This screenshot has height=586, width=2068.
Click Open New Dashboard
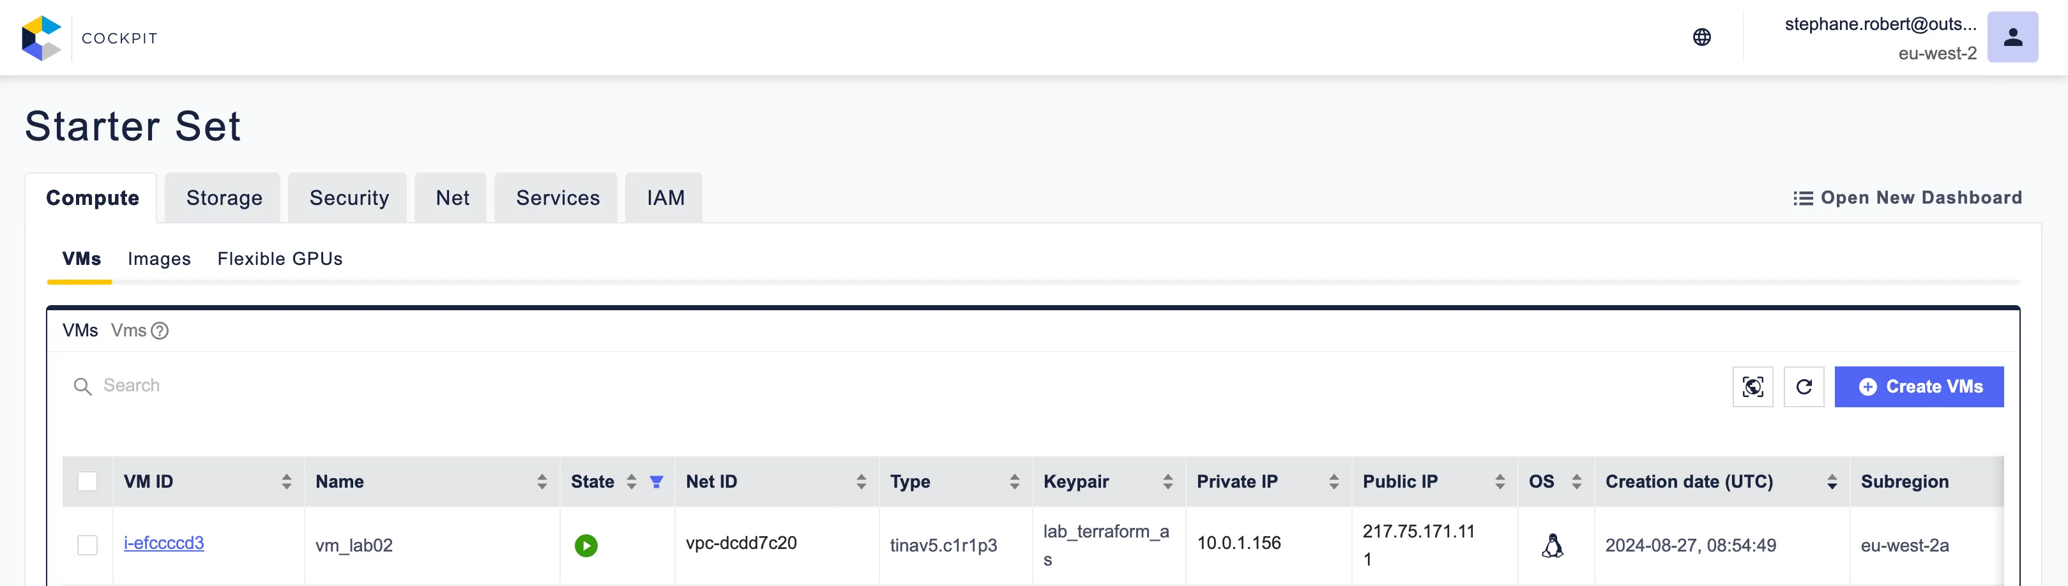coord(1908,199)
